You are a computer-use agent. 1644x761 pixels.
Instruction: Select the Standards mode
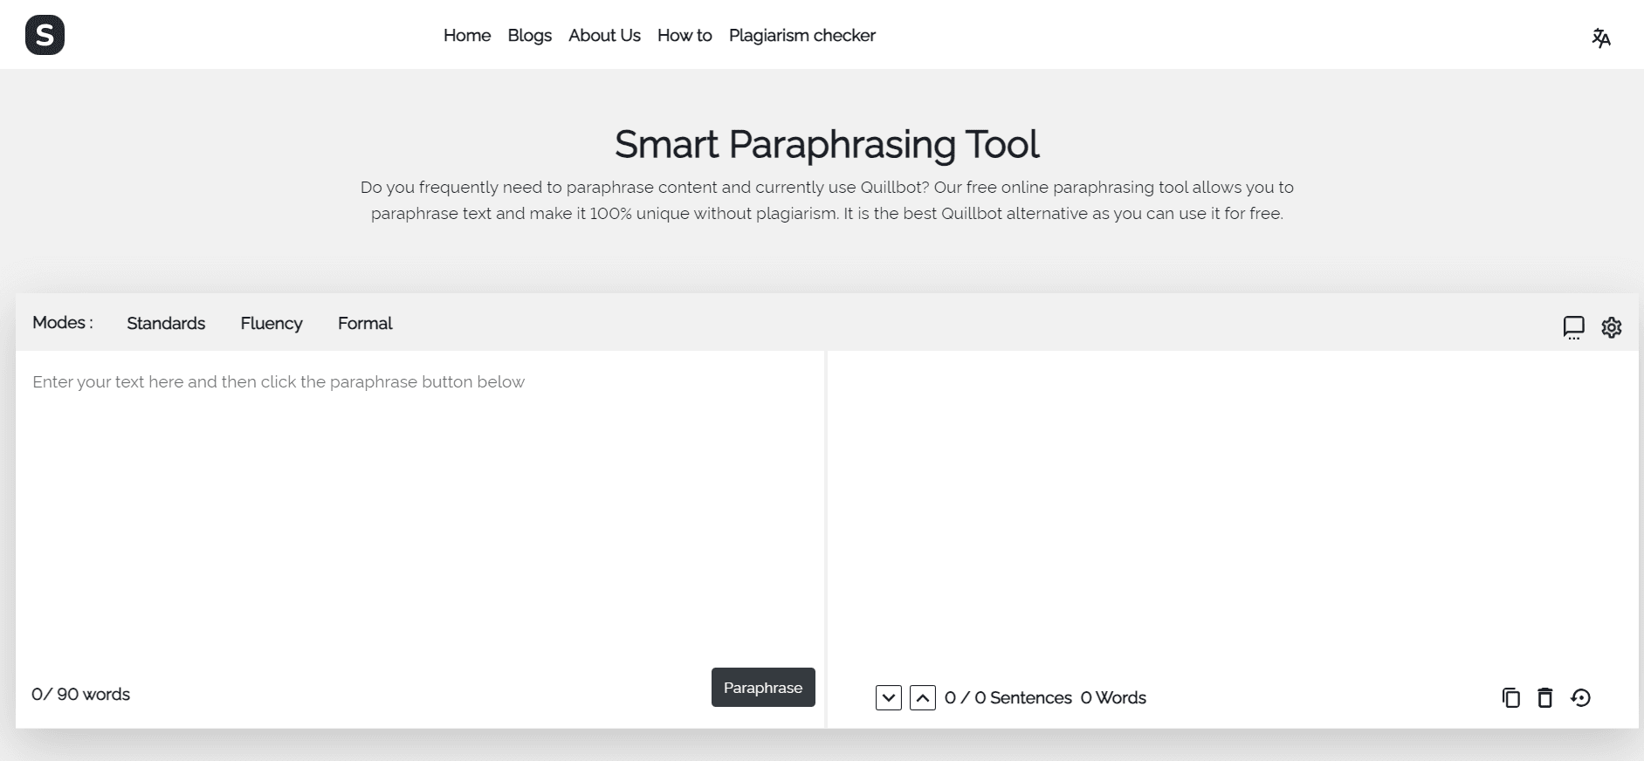(x=166, y=324)
